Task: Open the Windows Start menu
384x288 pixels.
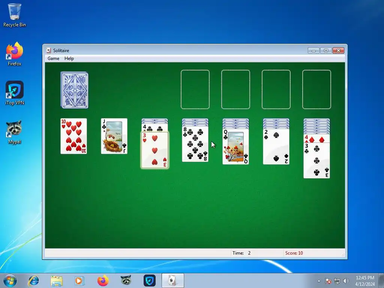Action: pyautogui.click(x=10, y=280)
